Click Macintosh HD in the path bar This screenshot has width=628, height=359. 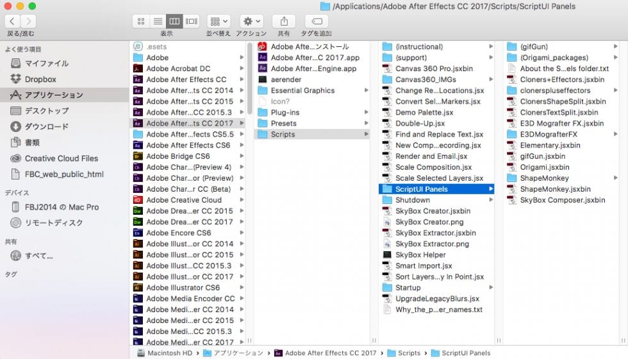tap(168, 353)
